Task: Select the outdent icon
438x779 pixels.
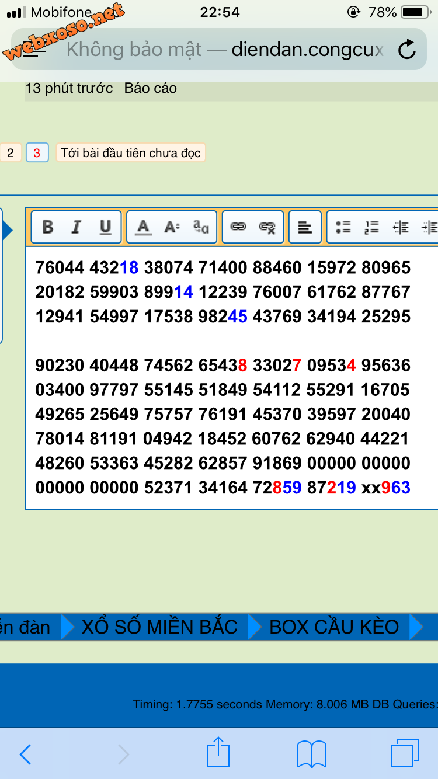Action: [401, 227]
